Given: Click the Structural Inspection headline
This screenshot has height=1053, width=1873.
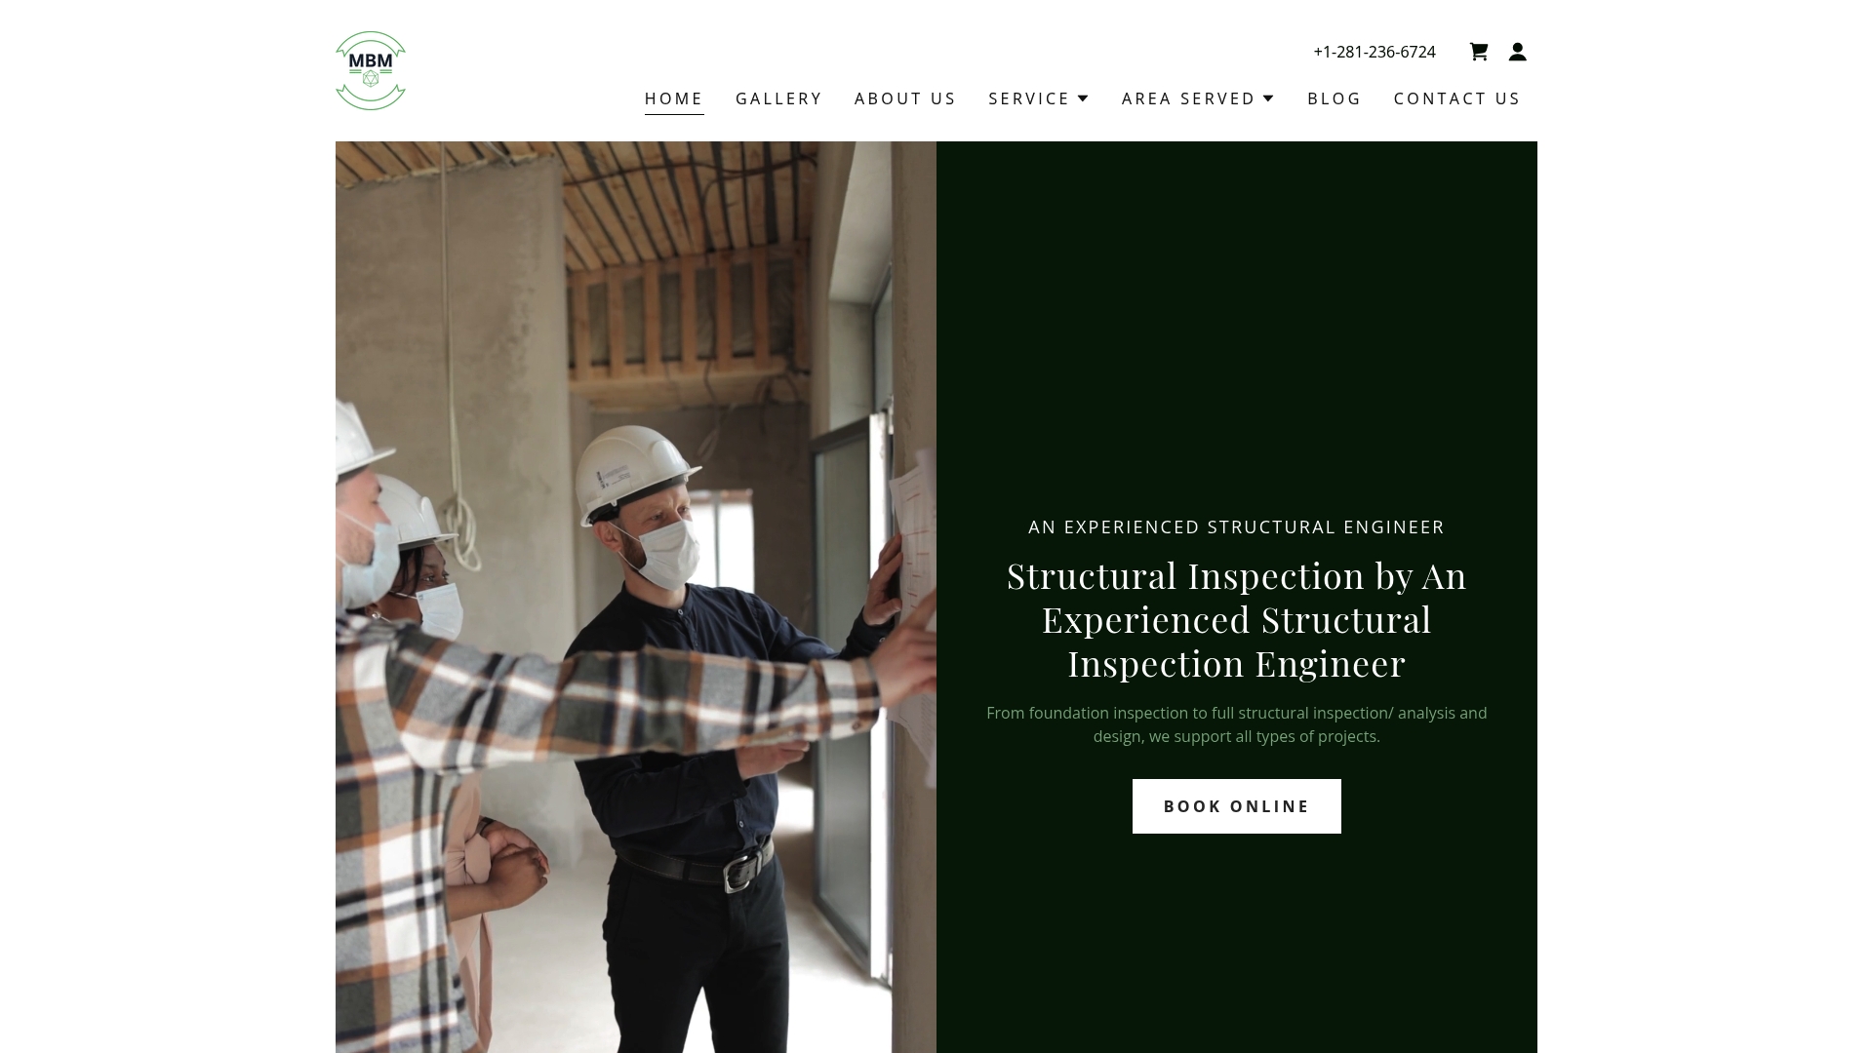Looking at the screenshot, I should point(1237,620).
